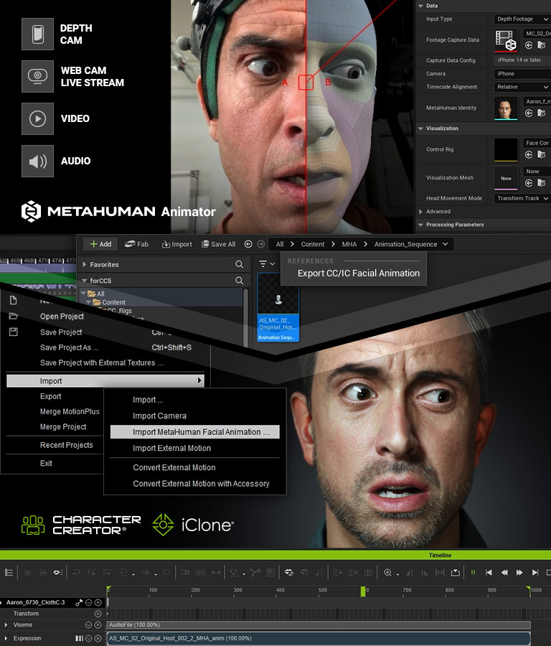The image size is (551, 646).
Task: Select the AS_MC_02 Animation Sequence thumbnail
Action: point(278,306)
